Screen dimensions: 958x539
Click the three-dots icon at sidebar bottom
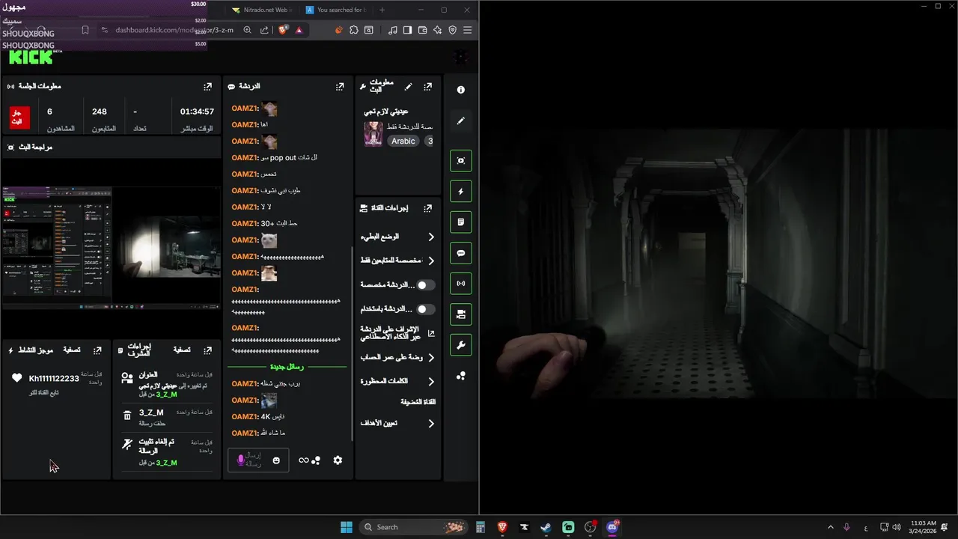click(x=461, y=376)
